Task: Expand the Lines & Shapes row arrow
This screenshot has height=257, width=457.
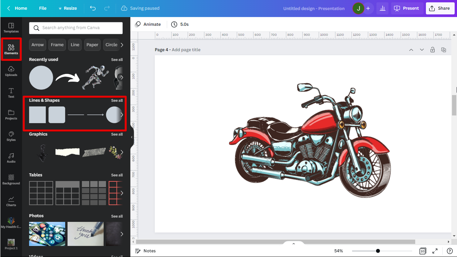Action: click(x=122, y=115)
